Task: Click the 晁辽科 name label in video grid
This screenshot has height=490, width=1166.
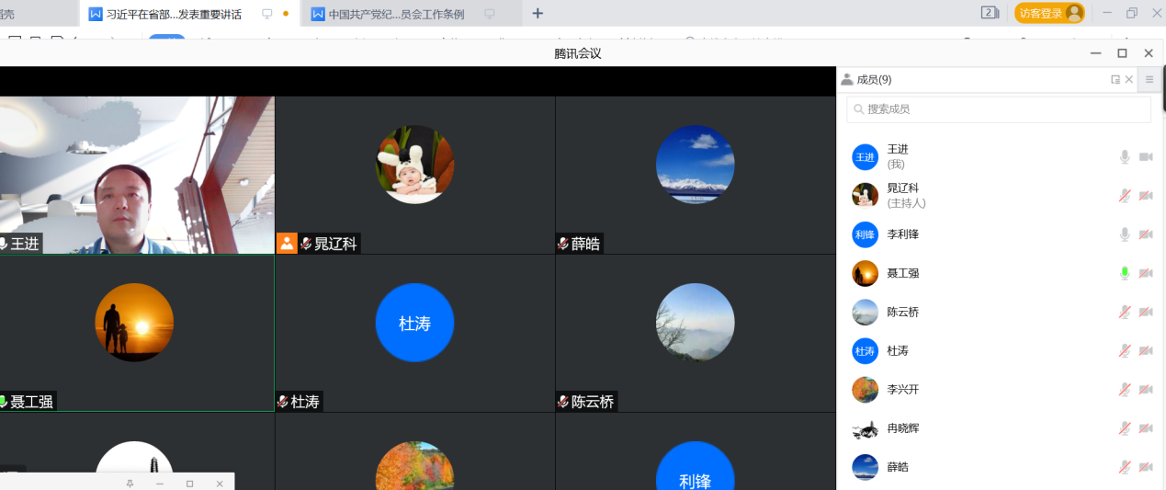Action: [335, 244]
